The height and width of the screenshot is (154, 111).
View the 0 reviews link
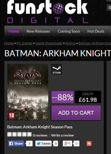40,135
